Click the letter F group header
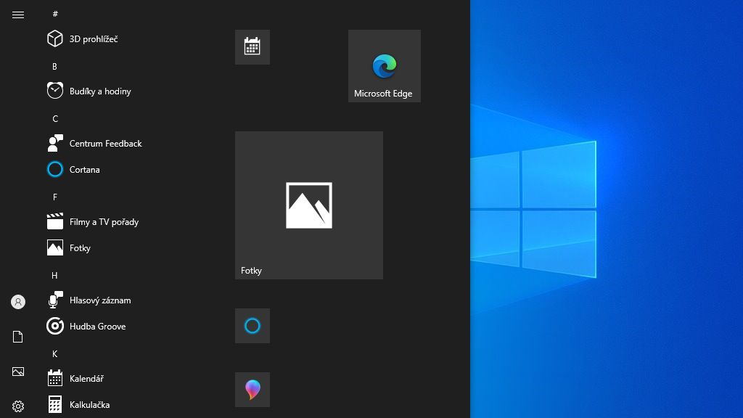The image size is (743, 418). [x=54, y=197]
